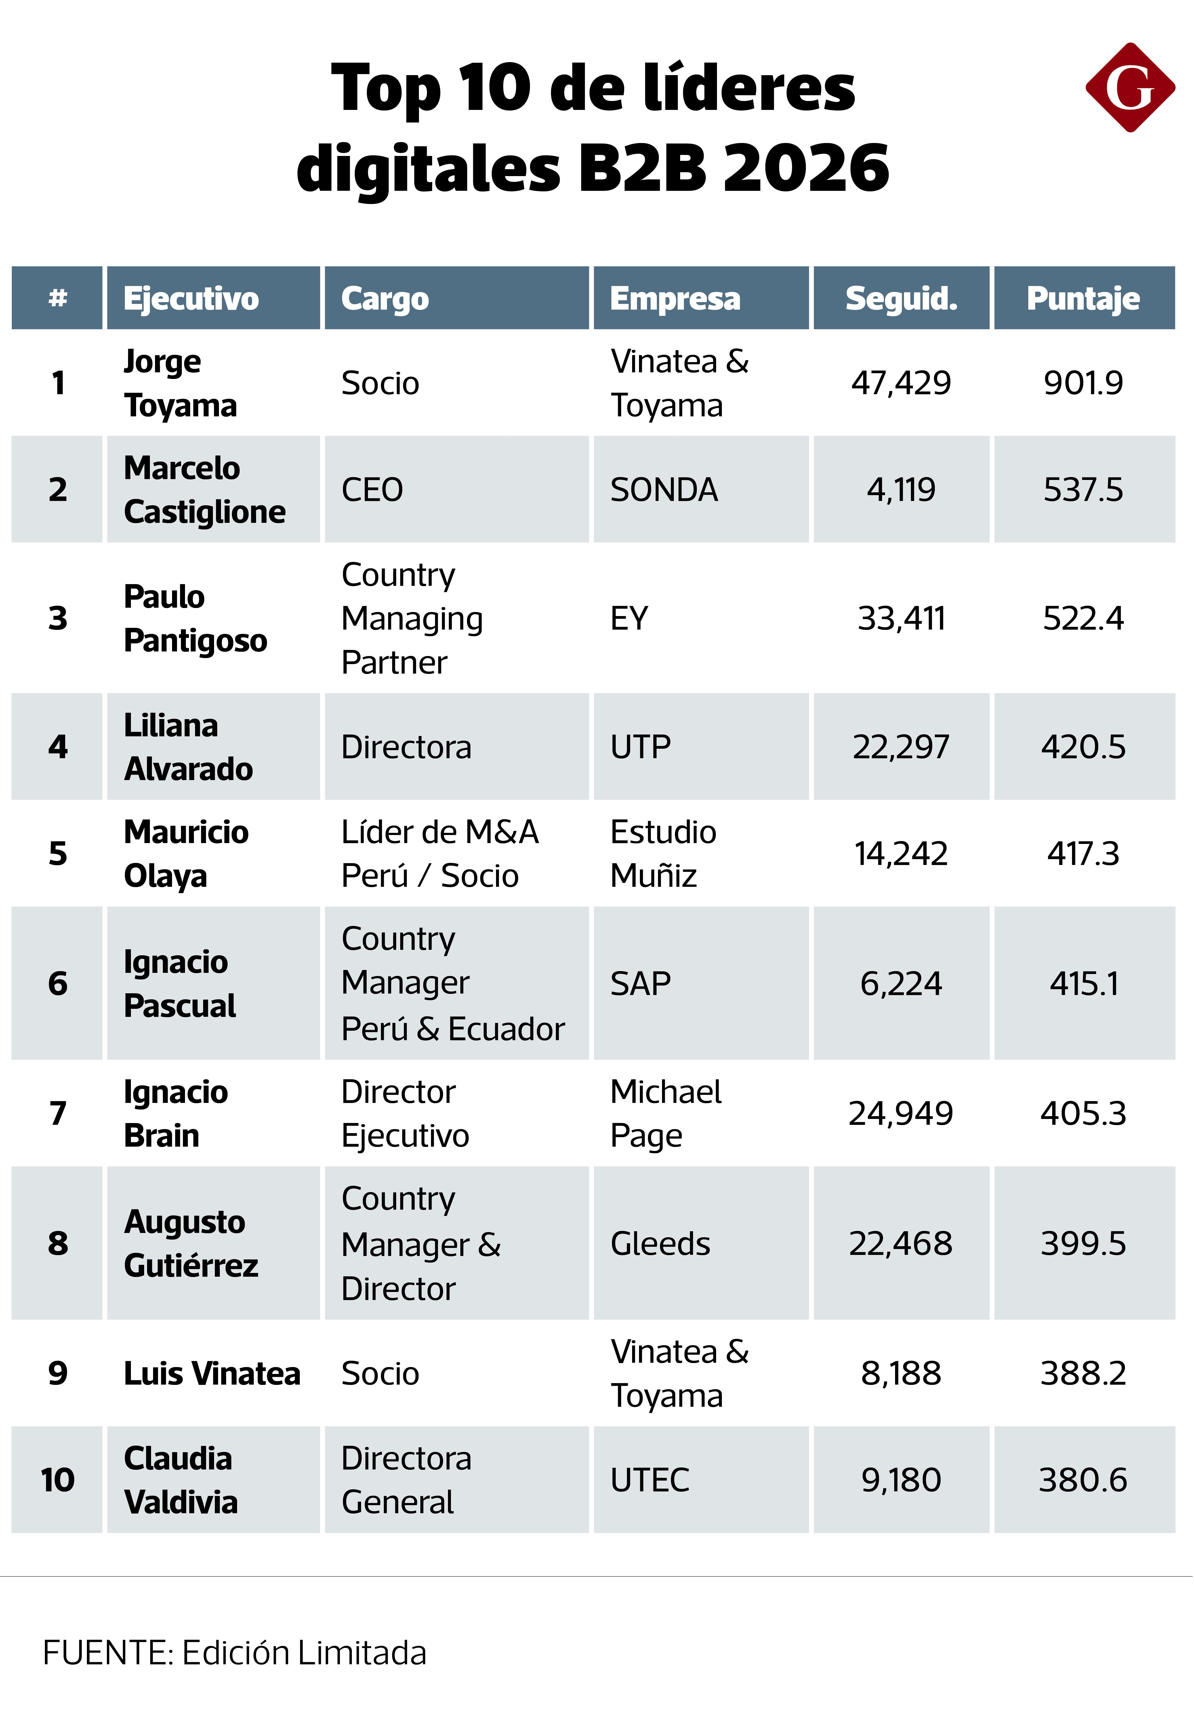Click the # column header
The width and height of the screenshot is (1194, 1725).
57,298
